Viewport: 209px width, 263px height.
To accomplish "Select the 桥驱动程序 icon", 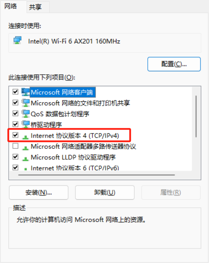I will [x=25, y=124].
